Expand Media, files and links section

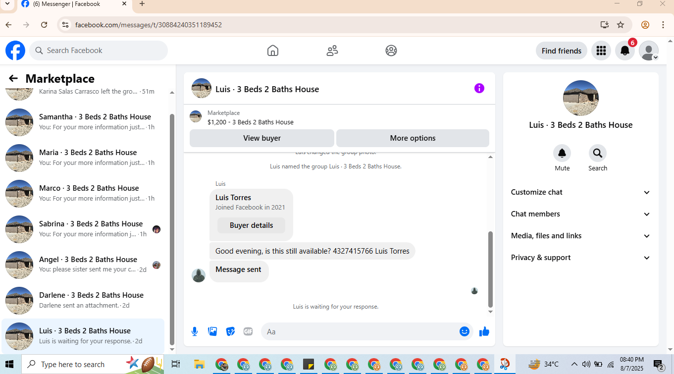coord(580,236)
